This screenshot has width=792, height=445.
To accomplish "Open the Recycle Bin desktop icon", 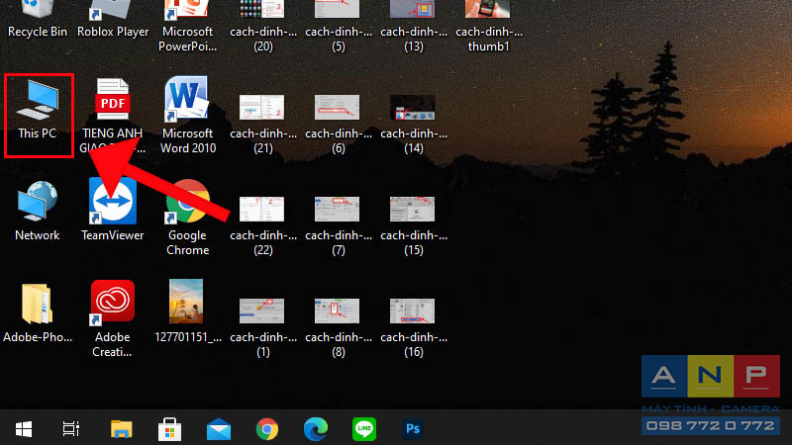I will 38,19.
